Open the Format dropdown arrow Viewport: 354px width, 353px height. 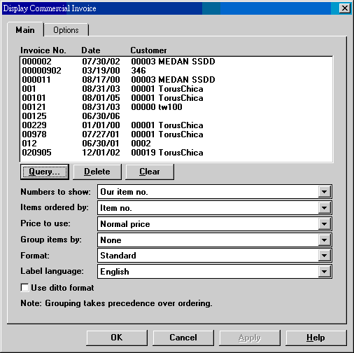324,256
